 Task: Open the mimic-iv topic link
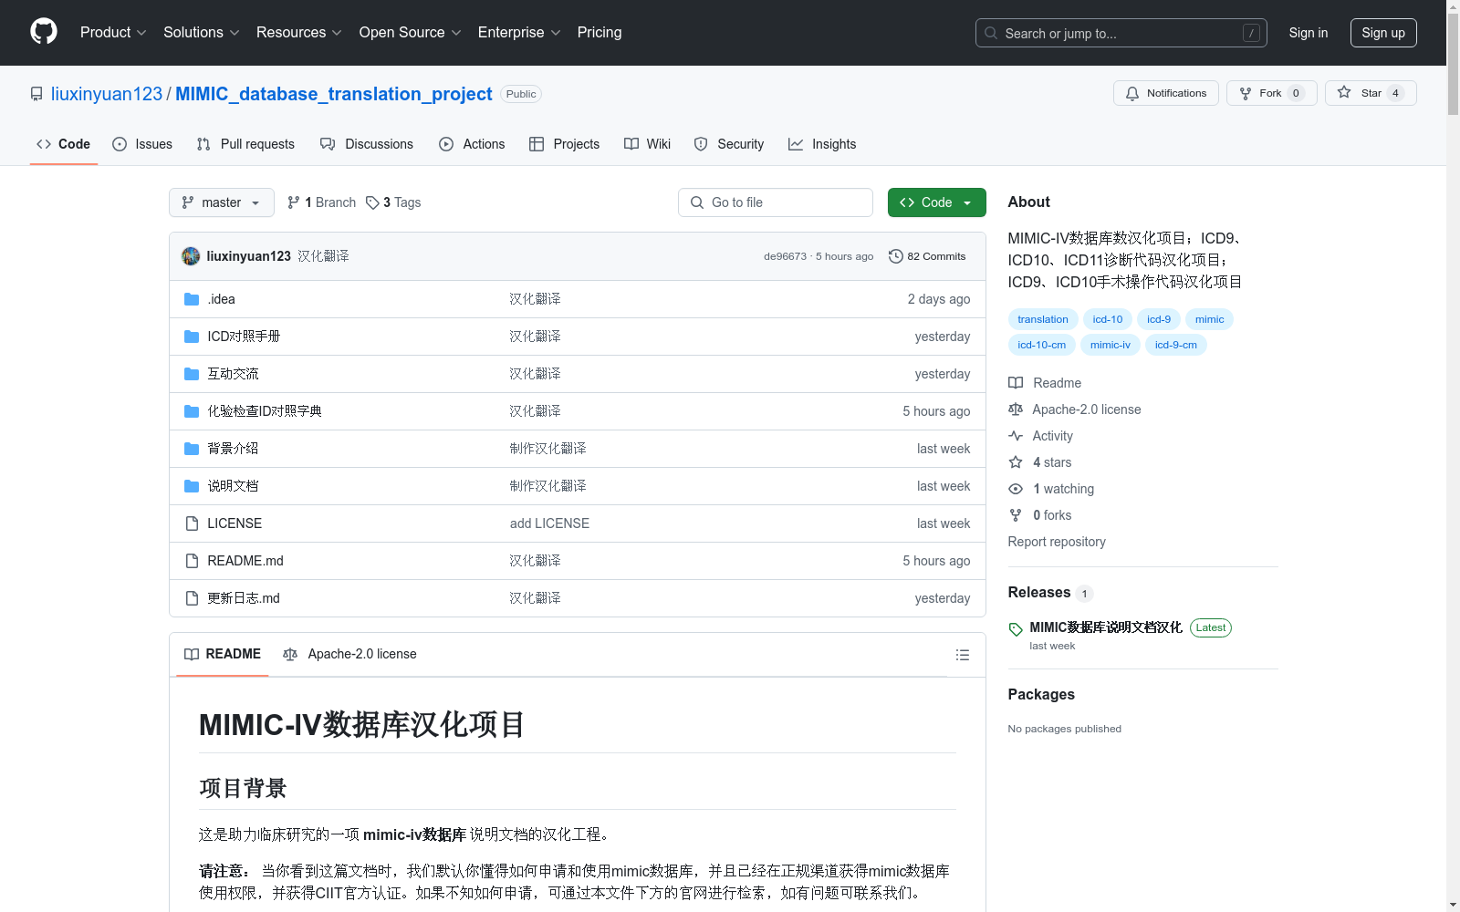1110,344
